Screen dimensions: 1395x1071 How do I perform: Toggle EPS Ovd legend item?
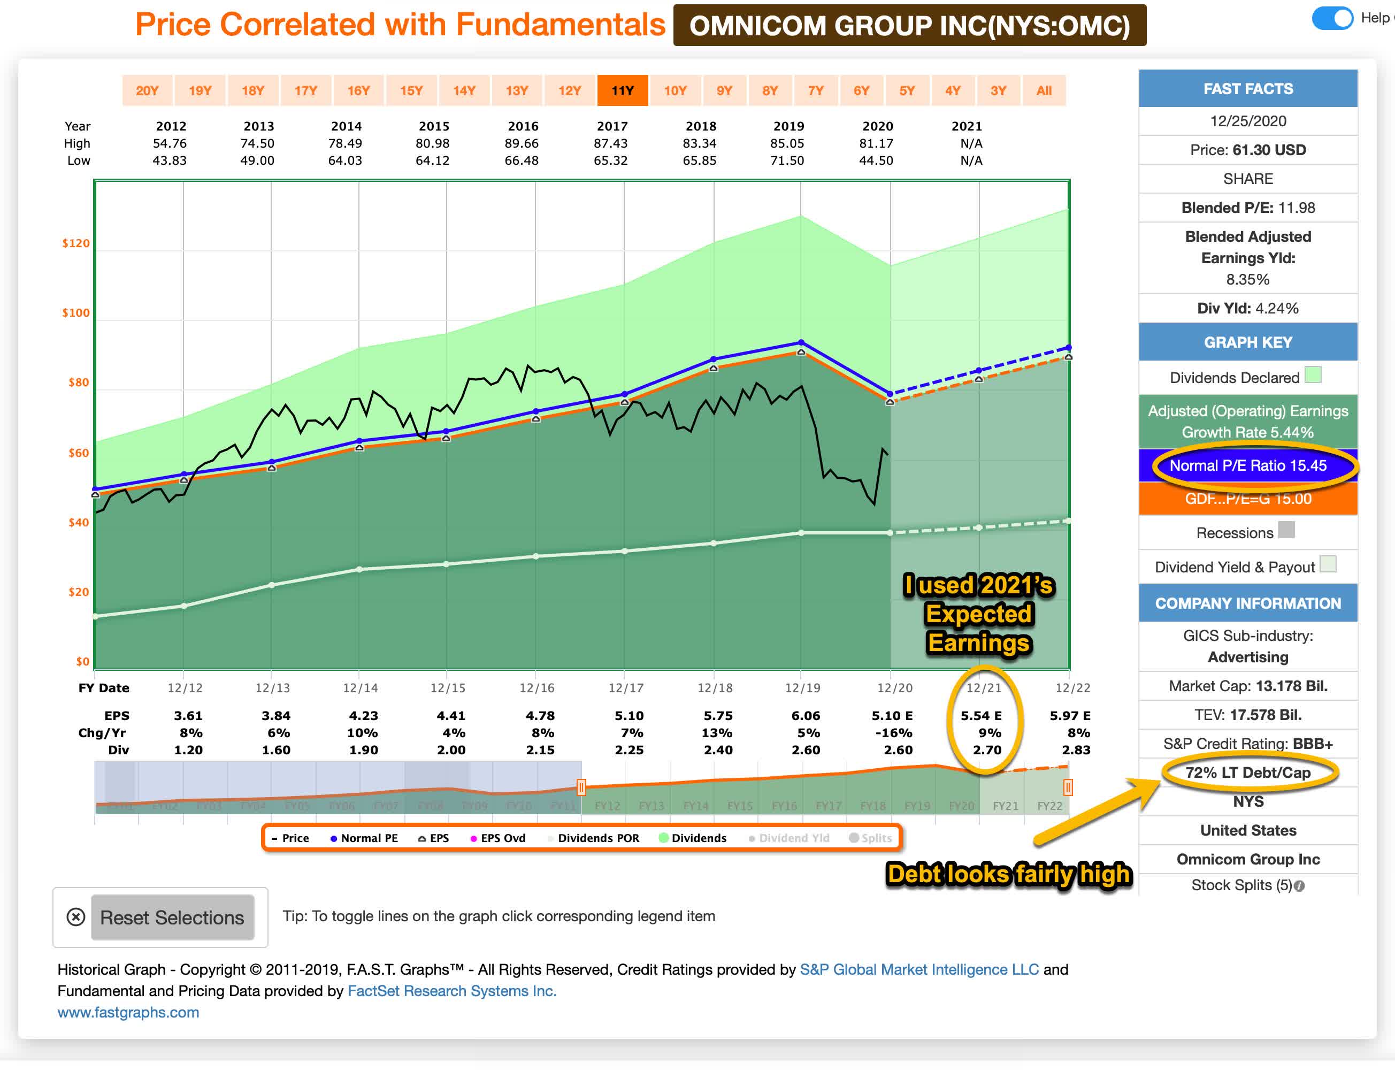pyautogui.click(x=497, y=838)
